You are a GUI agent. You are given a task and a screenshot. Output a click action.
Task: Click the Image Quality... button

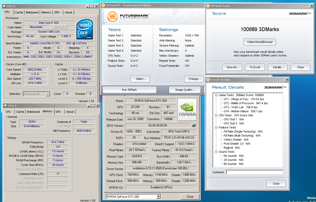(x=185, y=90)
